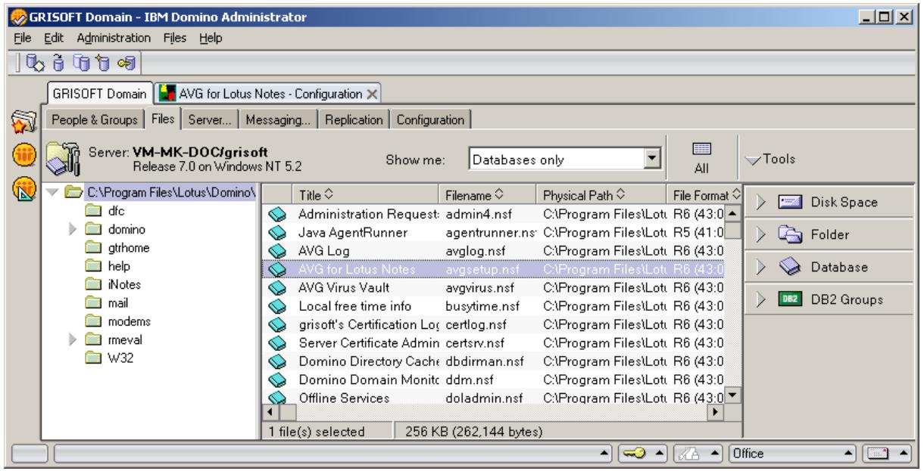
Task: Sort by the Filename column header
Action: (488, 195)
